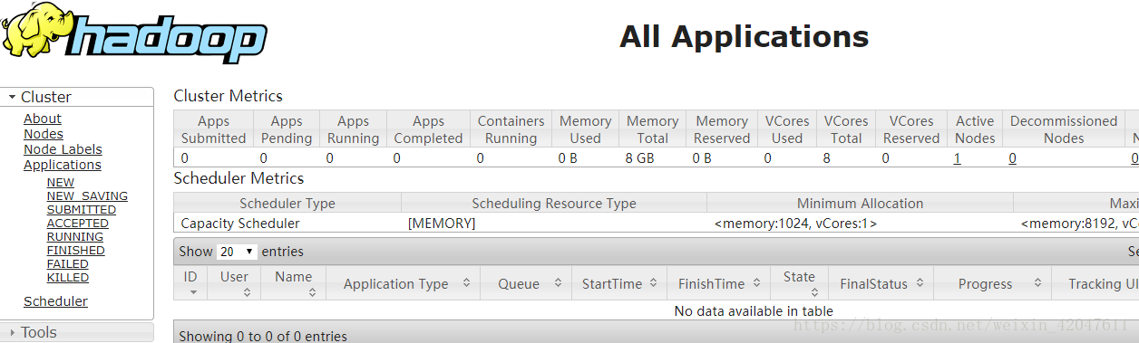Click the Hadoop elephant logo
The width and height of the screenshot is (1139, 343).
134,34
